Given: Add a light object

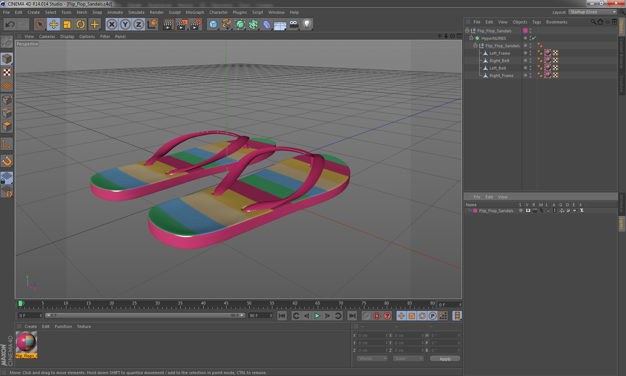Looking at the screenshot, I should point(307,25).
